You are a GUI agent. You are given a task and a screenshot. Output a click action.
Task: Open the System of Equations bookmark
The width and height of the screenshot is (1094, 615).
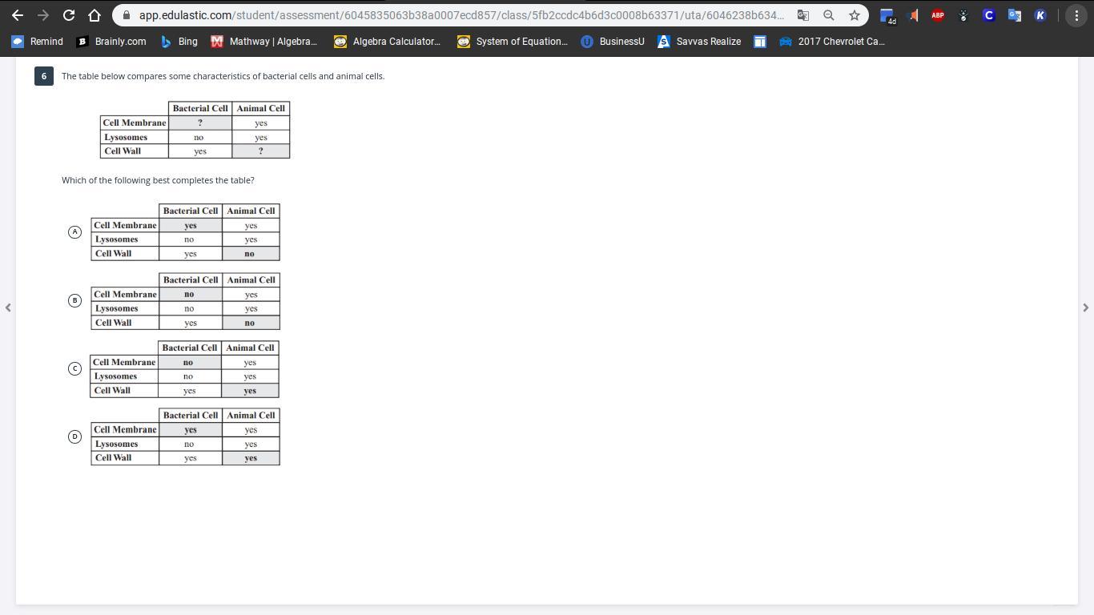tap(513, 42)
